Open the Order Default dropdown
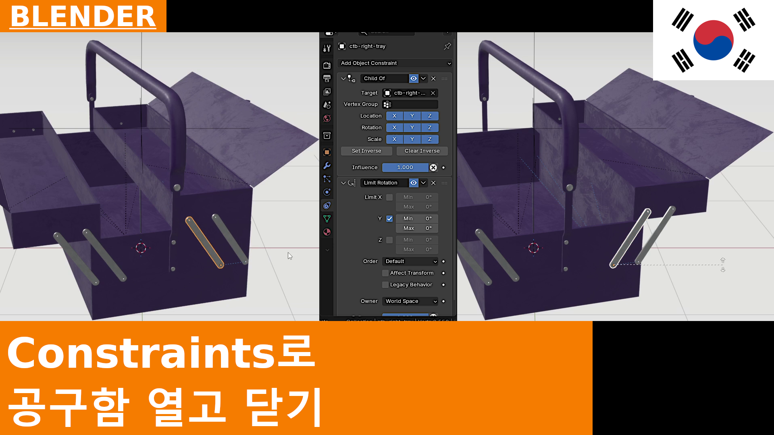Screen dimensions: 774x435 (410, 261)
